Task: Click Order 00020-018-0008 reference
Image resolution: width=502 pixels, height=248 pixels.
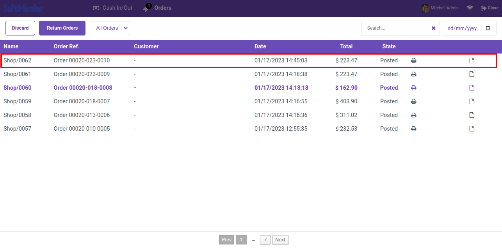Action: pos(83,88)
